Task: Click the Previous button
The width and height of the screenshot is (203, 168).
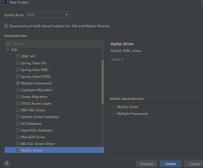Action: 147,164
